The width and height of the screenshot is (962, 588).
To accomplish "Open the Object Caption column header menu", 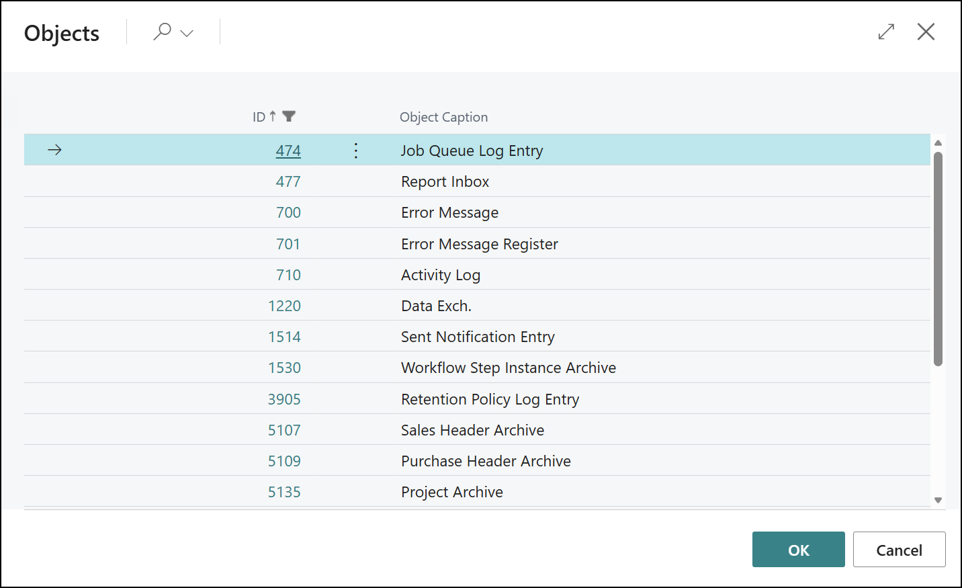I will tap(443, 116).
